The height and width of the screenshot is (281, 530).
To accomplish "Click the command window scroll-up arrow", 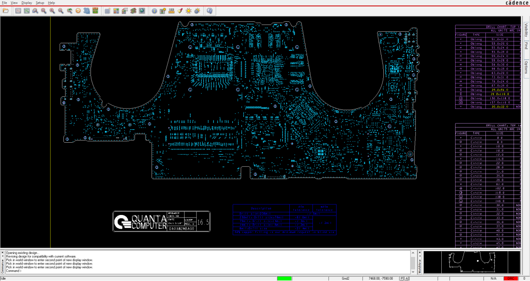I will pos(413,253).
